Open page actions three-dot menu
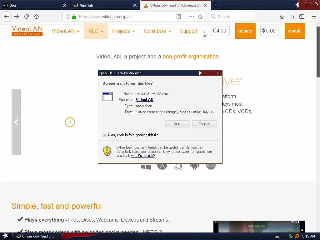 (x=192, y=17)
